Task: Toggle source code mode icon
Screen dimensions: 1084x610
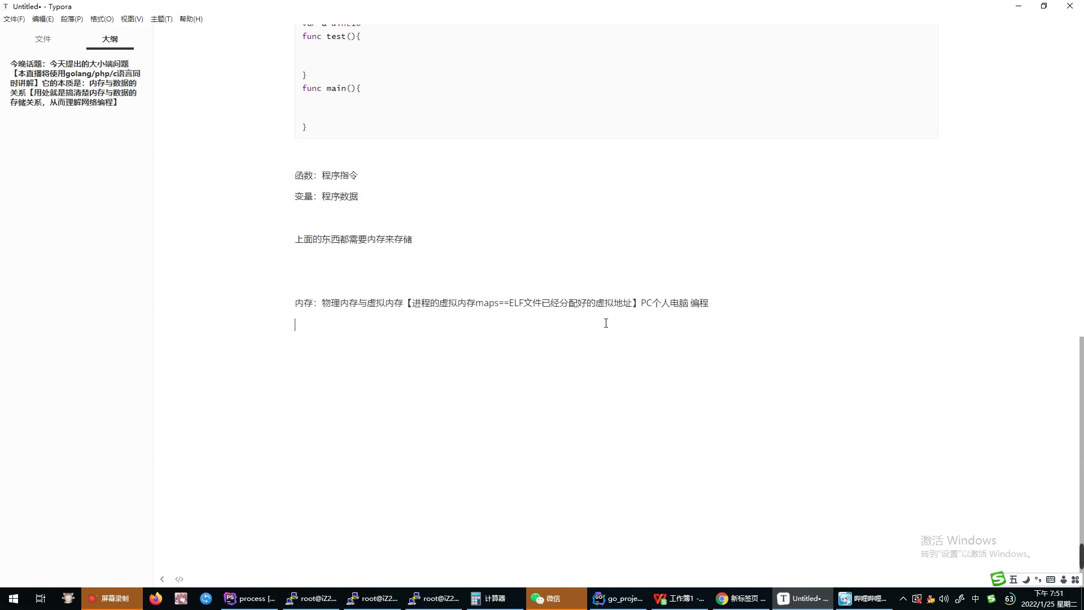Action: pyautogui.click(x=179, y=579)
